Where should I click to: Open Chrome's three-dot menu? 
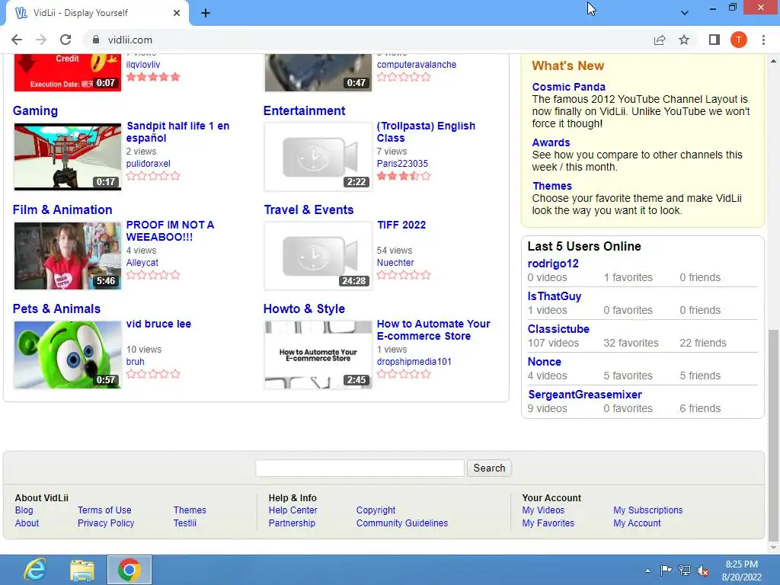[763, 40]
